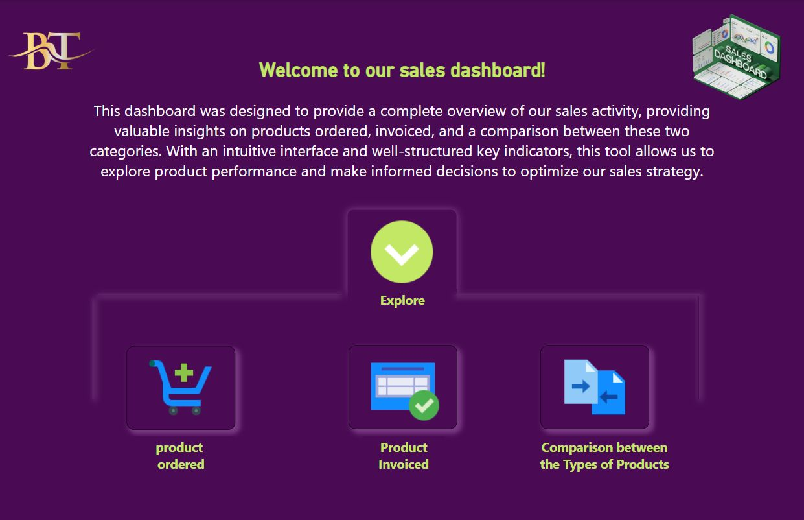
Task: Click the green plus on the shopping cart
Action: pos(185,372)
